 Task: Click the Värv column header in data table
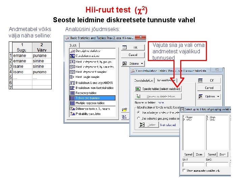[42, 48]
